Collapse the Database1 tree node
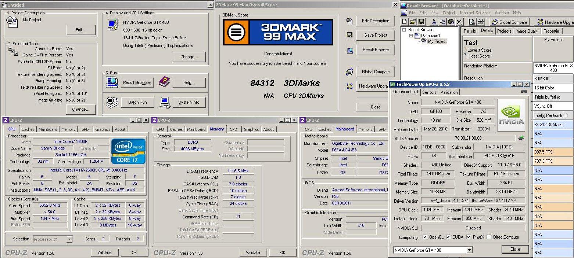Viewport: 574px width, 258px height. 411,36
